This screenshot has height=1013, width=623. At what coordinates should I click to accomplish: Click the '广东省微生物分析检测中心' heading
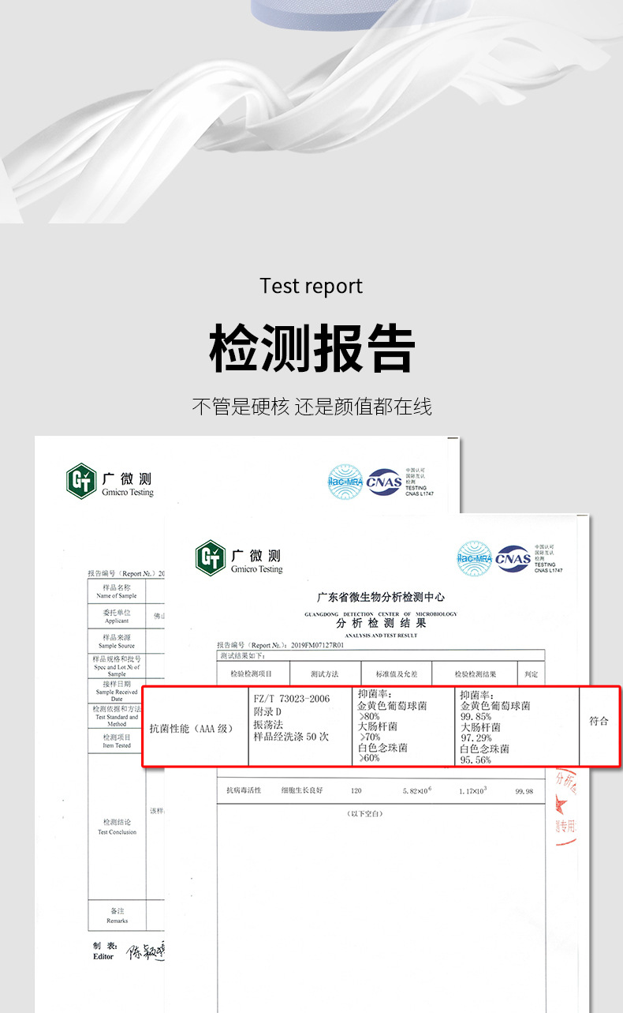pos(381,598)
